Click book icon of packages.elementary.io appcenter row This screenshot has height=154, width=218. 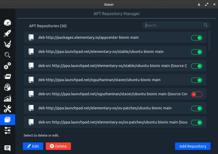[x=31, y=37]
